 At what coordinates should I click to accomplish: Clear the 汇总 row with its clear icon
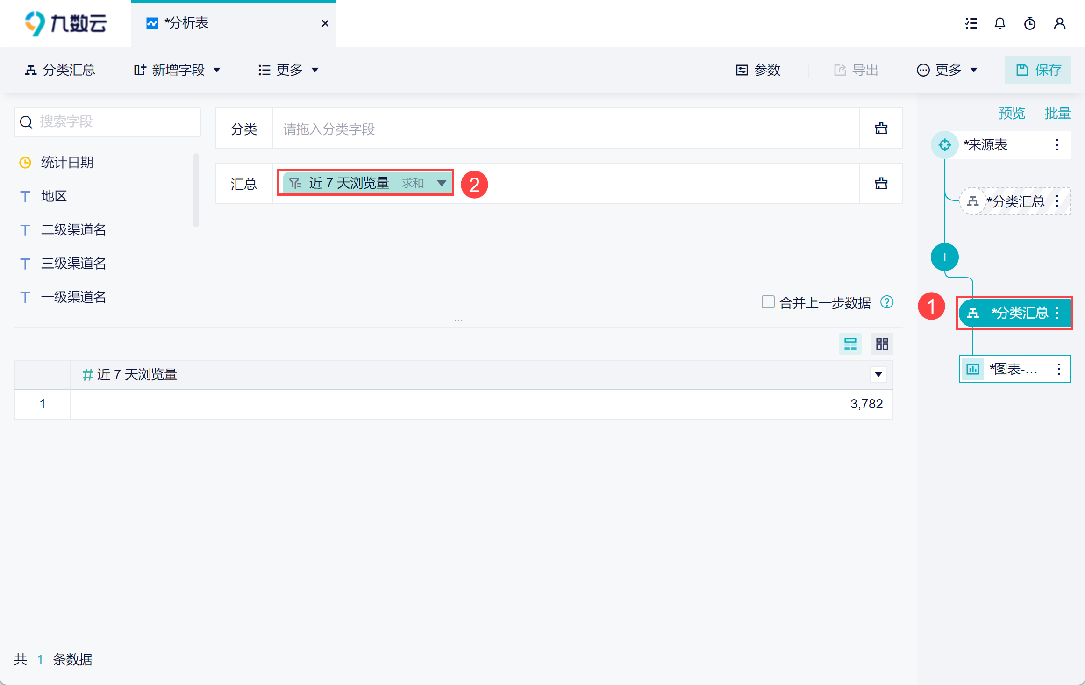click(881, 183)
